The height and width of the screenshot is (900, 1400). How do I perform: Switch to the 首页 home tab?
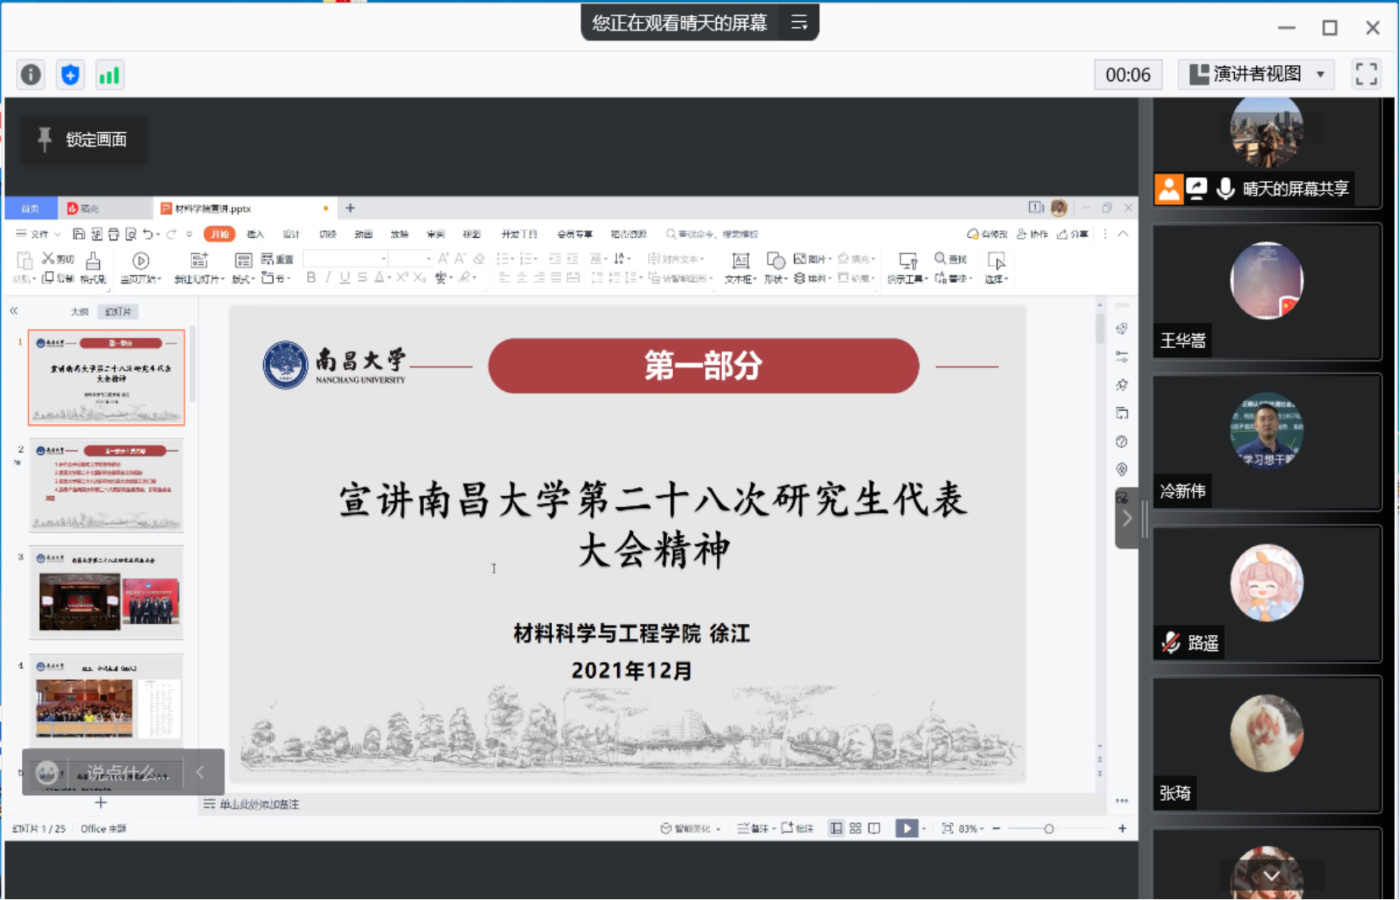coord(30,208)
